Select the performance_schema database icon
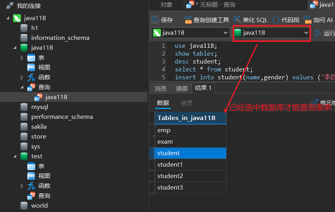The width and height of the screenshot is (335, 212). click(24, 117)
